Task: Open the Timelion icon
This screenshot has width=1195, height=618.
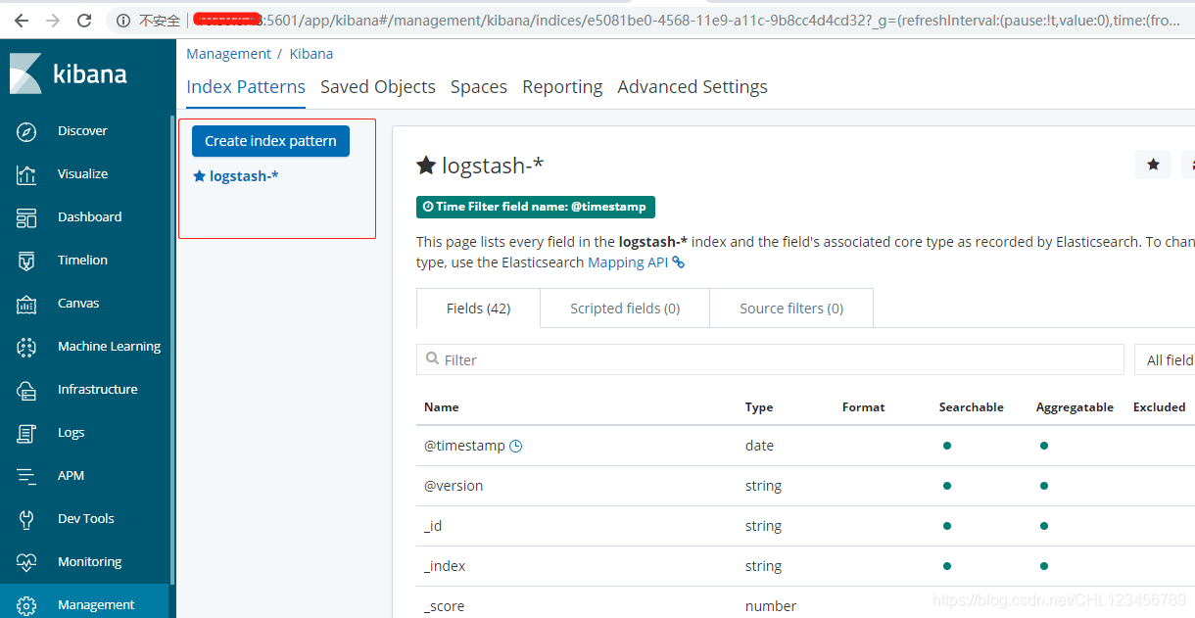Action: click(26, 261)
